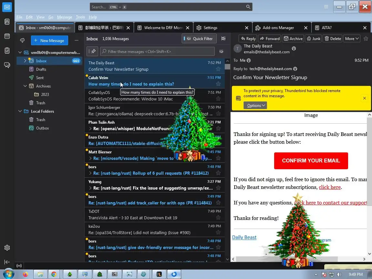Open Chrome from the taskbar
This screenshot has height=279, width=372.
[x=54, y=274]
